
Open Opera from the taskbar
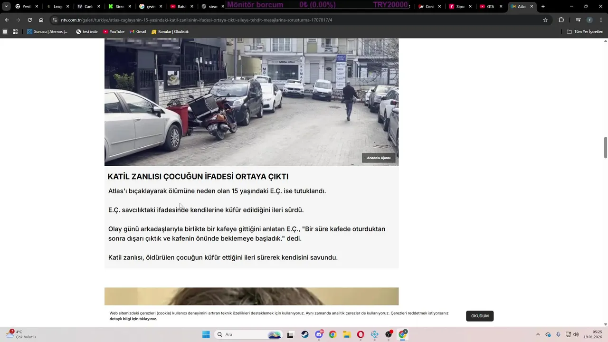click(361, 334)
